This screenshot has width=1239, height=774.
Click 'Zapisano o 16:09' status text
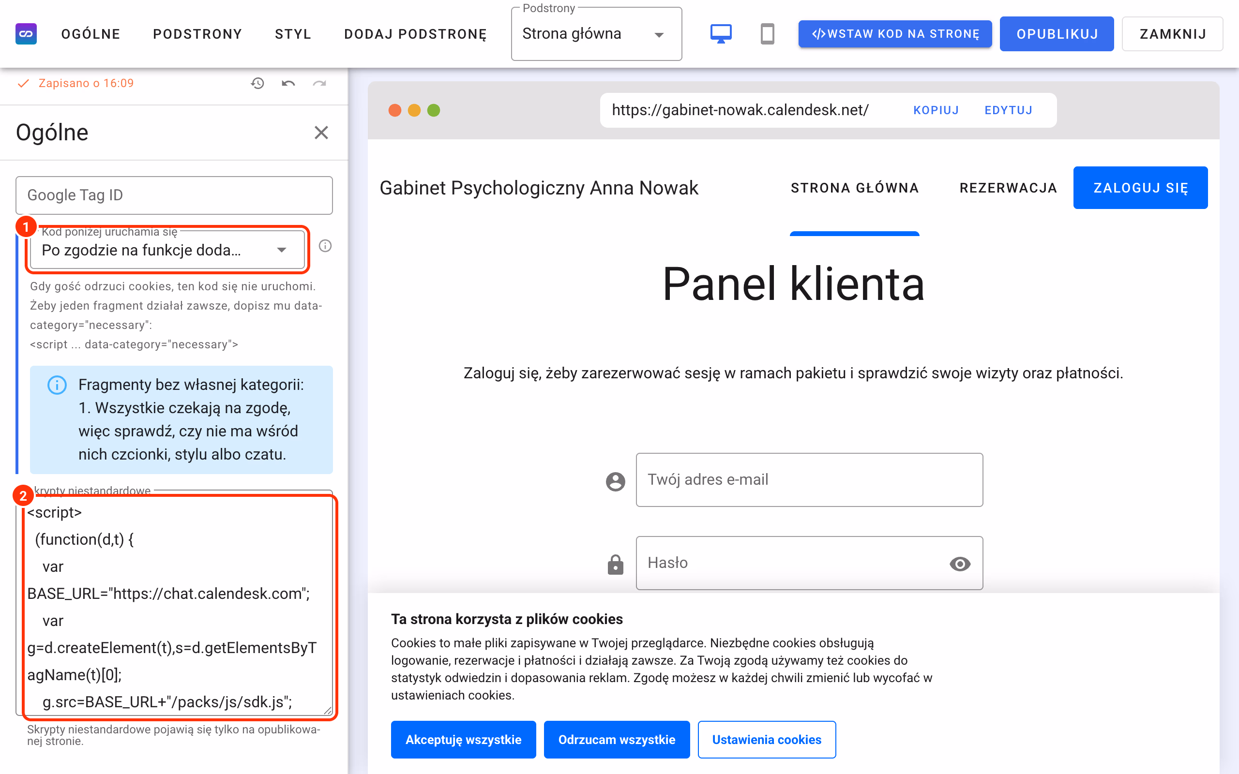(x=86, y=83)
